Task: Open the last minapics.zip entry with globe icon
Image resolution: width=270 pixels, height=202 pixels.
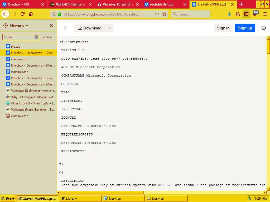Action: tap(28, 116)
